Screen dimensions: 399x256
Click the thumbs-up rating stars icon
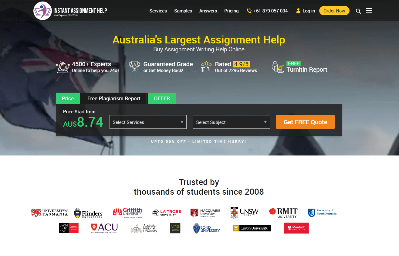[x=206, y=67]
